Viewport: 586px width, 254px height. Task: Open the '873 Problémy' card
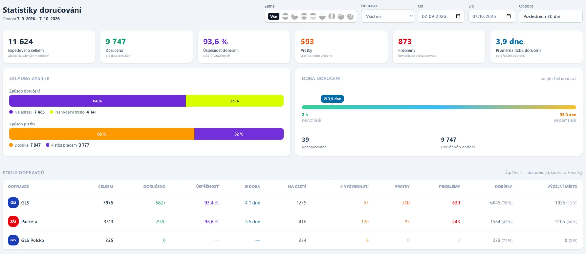pyautogui.click(x=439, y=47)
